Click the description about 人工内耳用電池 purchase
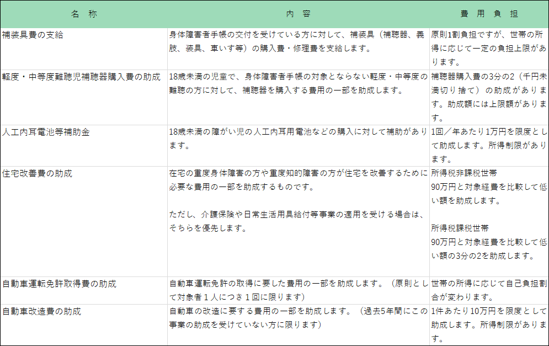549x346 pixels. (298, 139)
